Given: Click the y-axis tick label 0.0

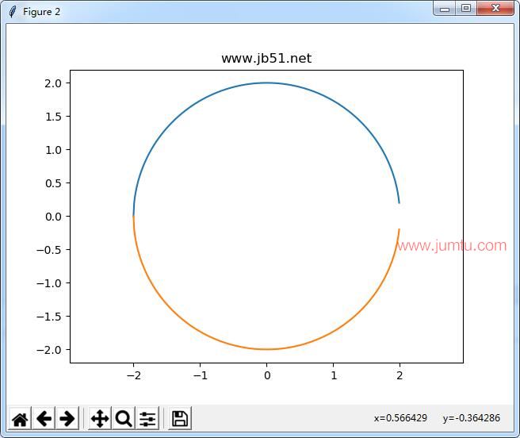Looking at the screenshot, I should coord(53,217).
